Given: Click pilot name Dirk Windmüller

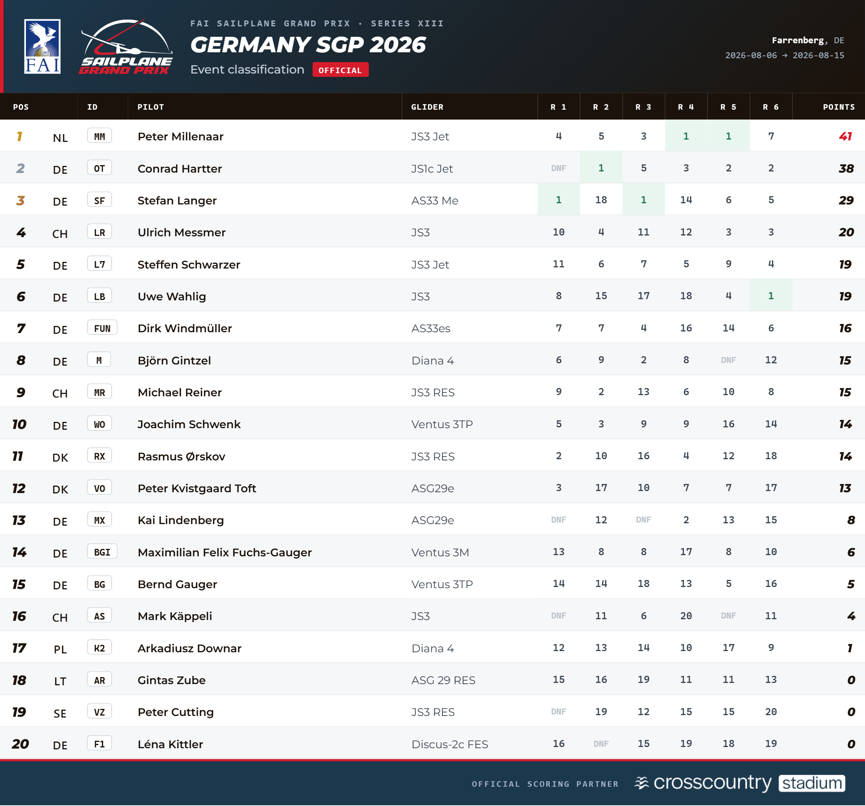Looking at the screenshot, I should pos(184,328).
